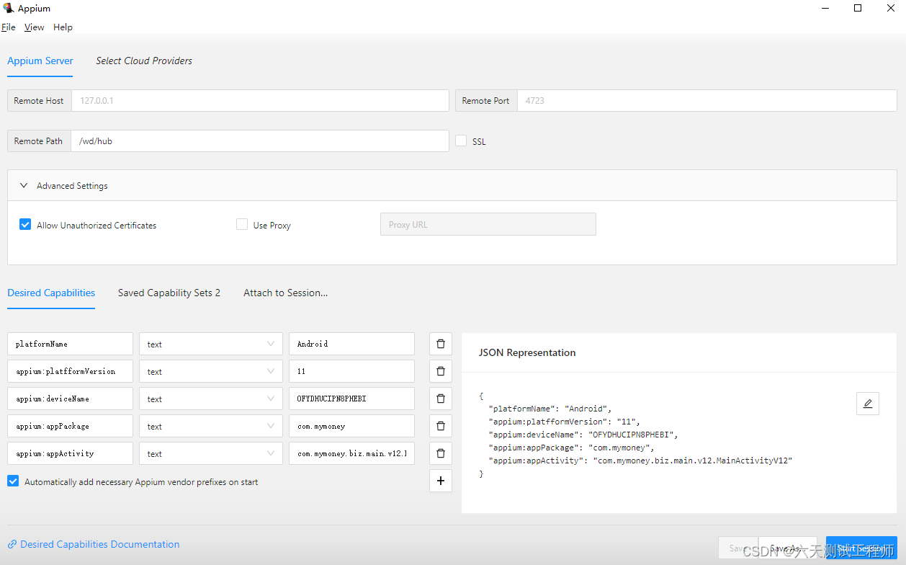Screen dimensions: 906x565
Task: Edit the value field containing 11
Action: tap(351, 371)
